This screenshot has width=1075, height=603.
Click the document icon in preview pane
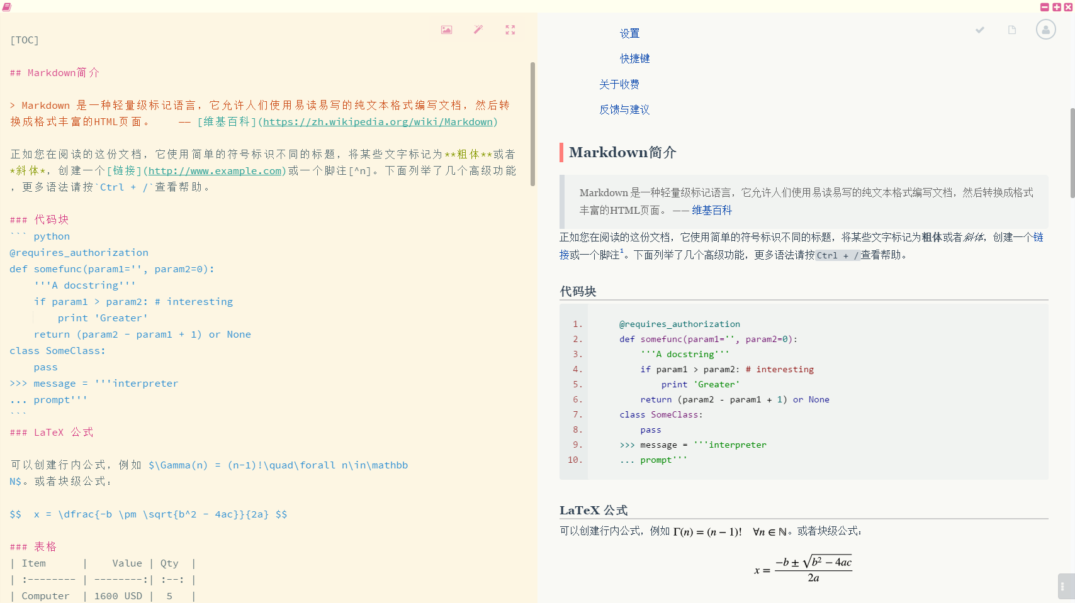point(1012,30)
